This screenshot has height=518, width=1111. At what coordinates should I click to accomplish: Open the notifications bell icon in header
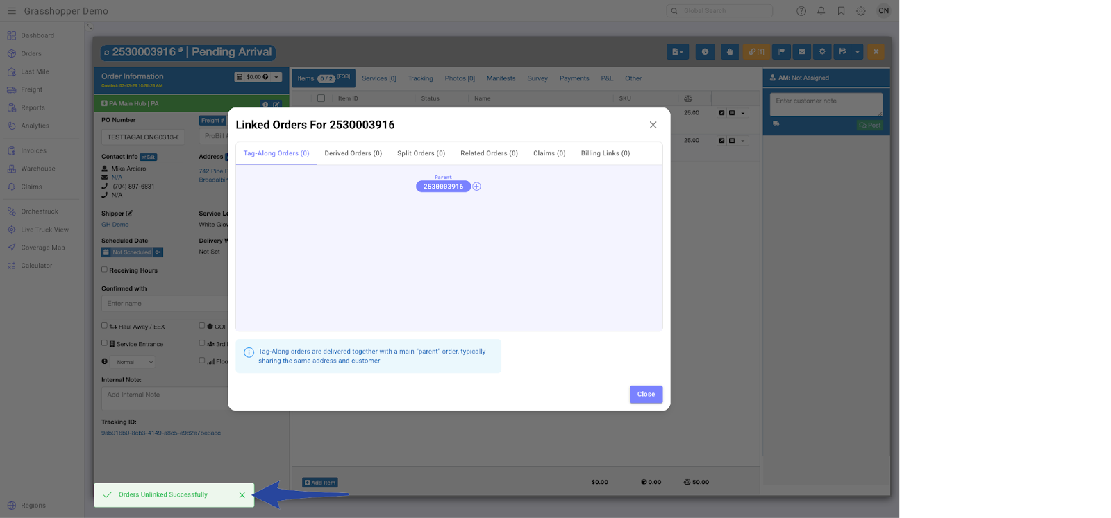821,11
